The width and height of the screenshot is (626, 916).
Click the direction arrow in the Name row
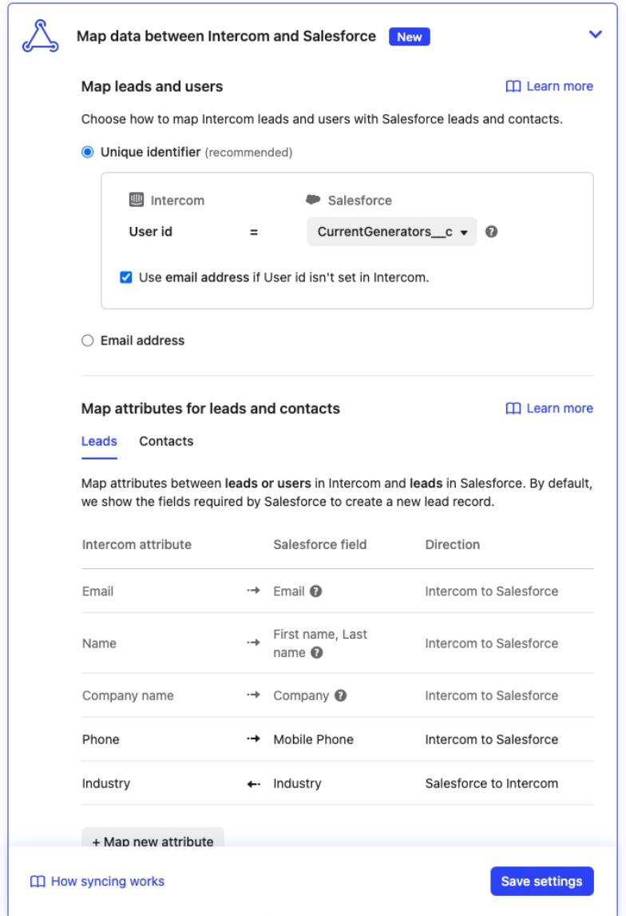click(x=253, y=643)
